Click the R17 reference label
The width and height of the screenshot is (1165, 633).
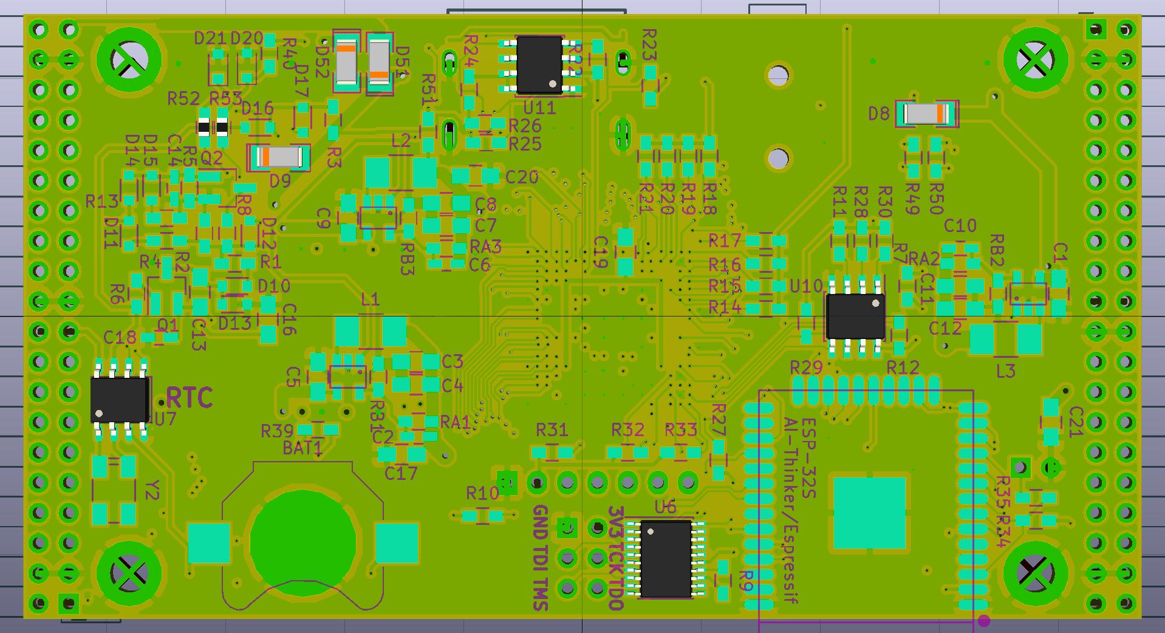725,241
